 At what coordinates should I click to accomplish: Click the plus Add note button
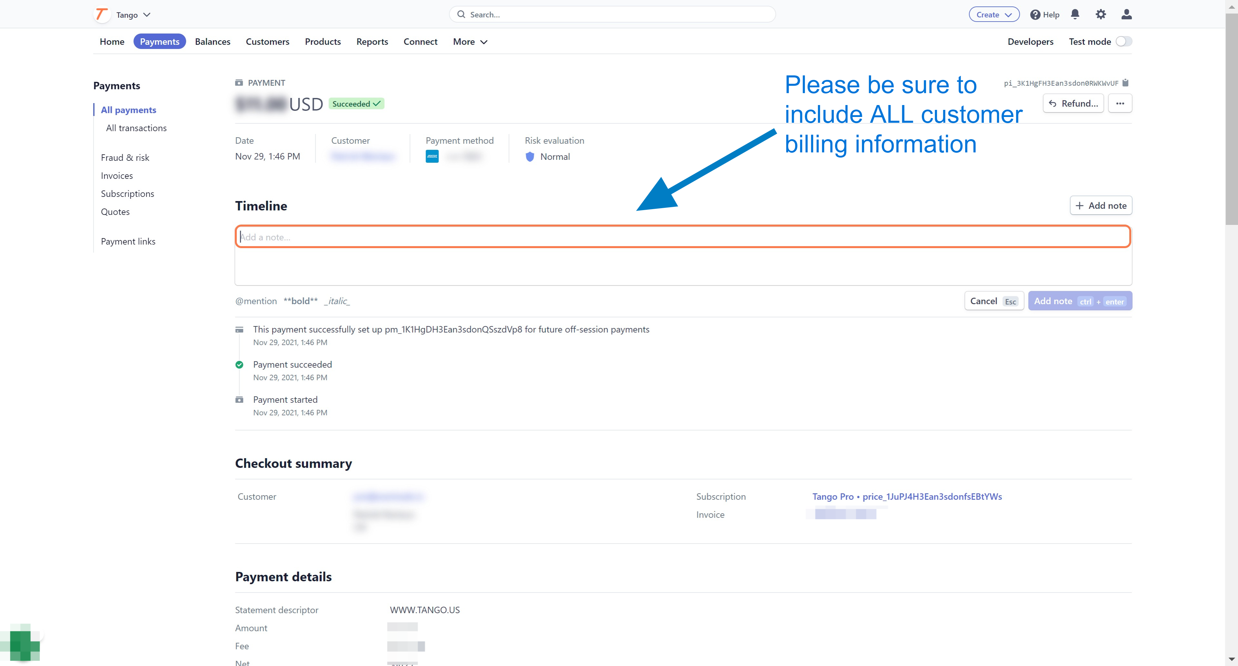point(1101,206)
